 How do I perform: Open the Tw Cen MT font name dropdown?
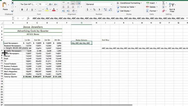tap(36, 4)
